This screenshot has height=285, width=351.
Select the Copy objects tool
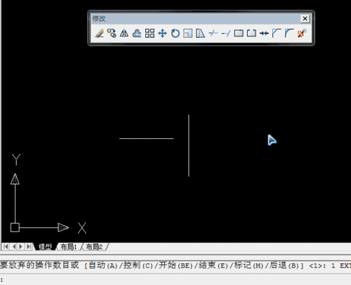(112, 33)
